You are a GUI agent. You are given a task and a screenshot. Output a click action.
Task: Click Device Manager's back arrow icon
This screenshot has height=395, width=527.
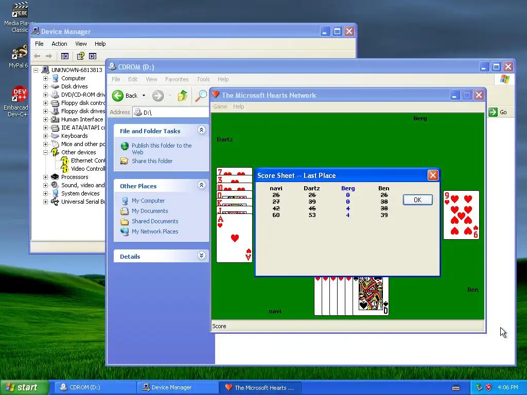(37, 56)
